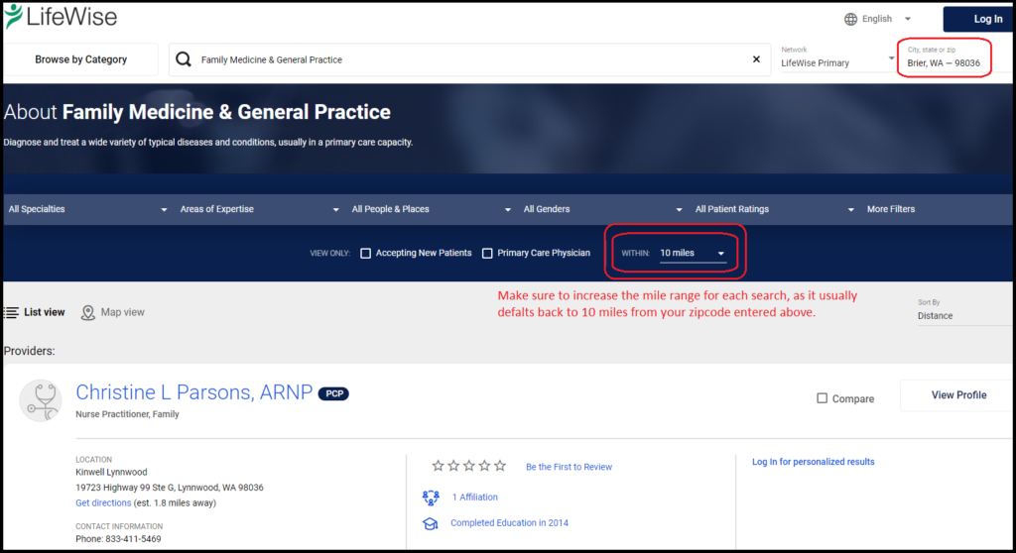
Task: Click the star rating row
Action: click(469, 466)
